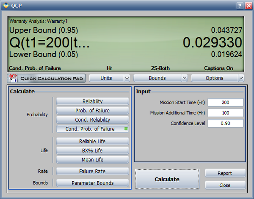Click the Mission Additional Time field

pos(226,113)
